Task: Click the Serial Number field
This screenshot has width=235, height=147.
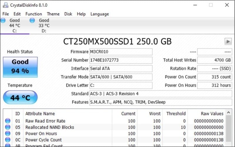Action: tap(121, 60)
